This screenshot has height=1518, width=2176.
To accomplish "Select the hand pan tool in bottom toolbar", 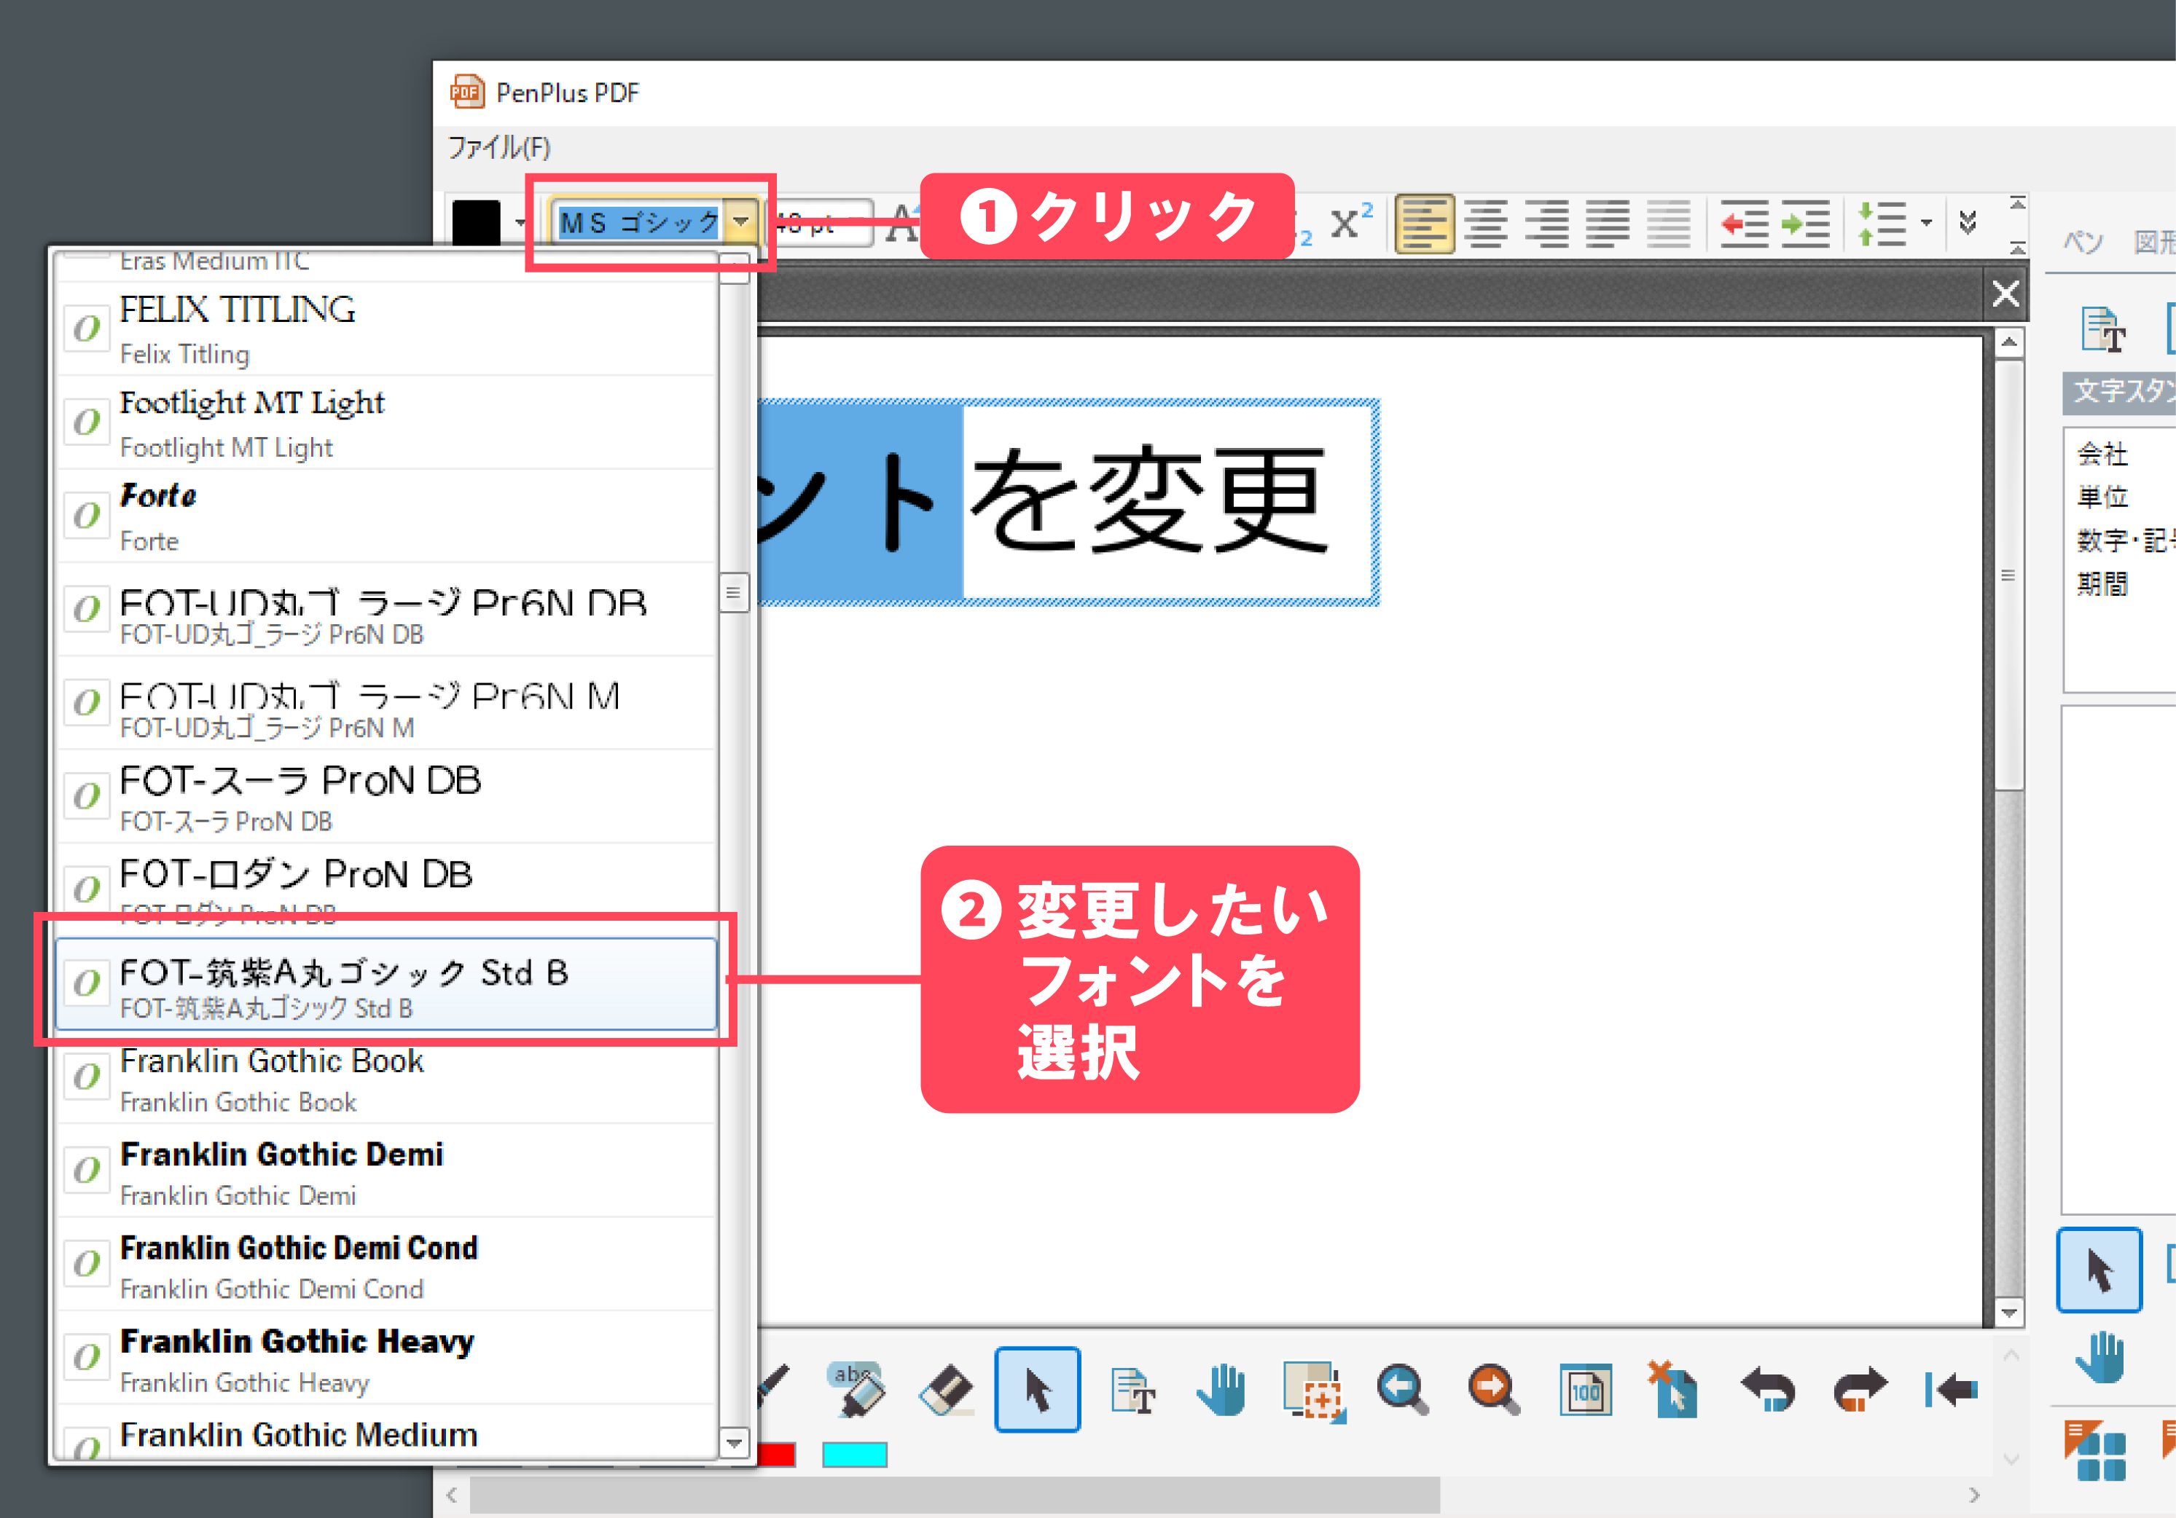I will [x=1221, y=1390].
